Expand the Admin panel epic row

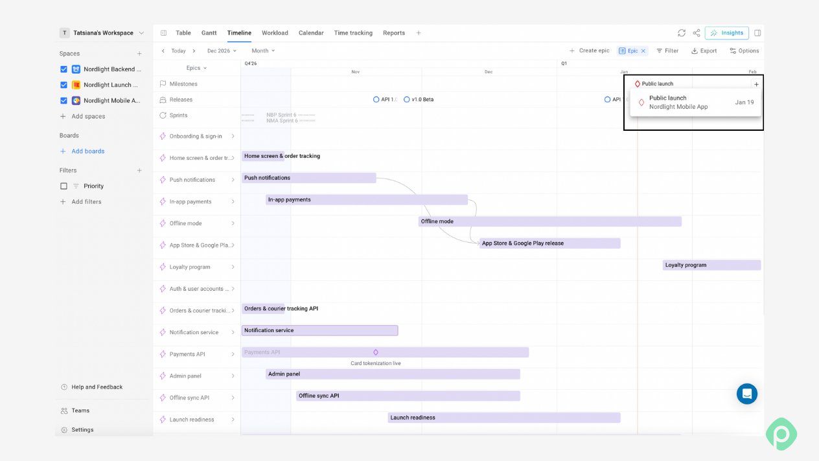[233, 376]
